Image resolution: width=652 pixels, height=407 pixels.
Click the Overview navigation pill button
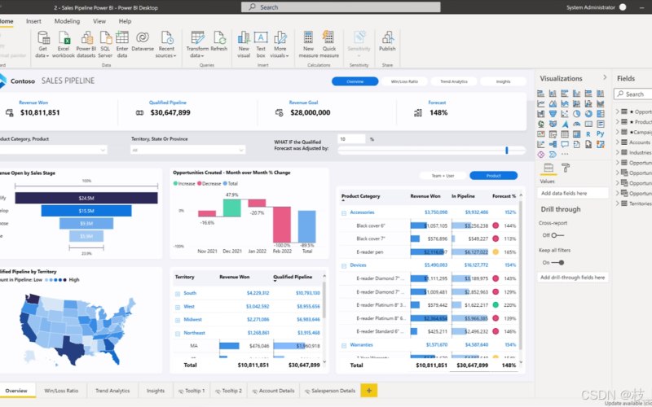tap(355, 81)
